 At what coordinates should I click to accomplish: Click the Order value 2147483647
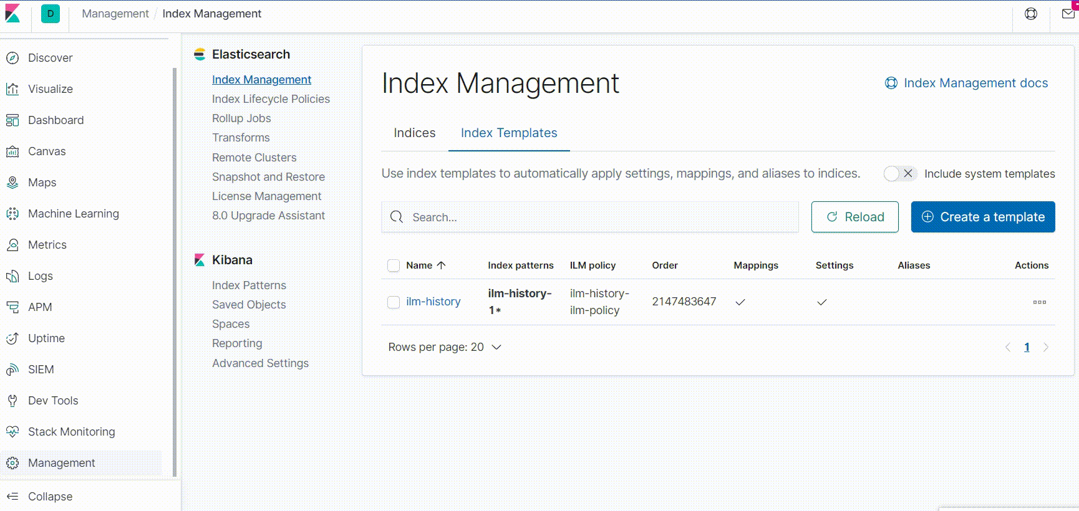[684, 302]
